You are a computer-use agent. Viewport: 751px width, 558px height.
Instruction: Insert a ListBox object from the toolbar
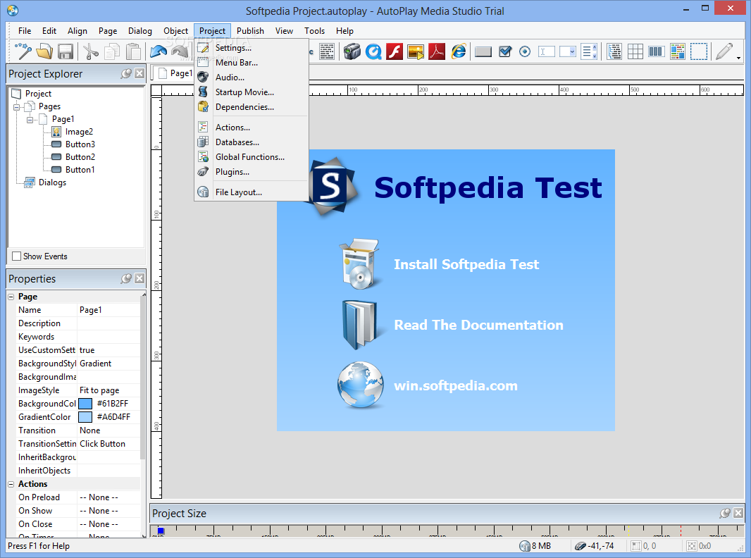point(589,51)
